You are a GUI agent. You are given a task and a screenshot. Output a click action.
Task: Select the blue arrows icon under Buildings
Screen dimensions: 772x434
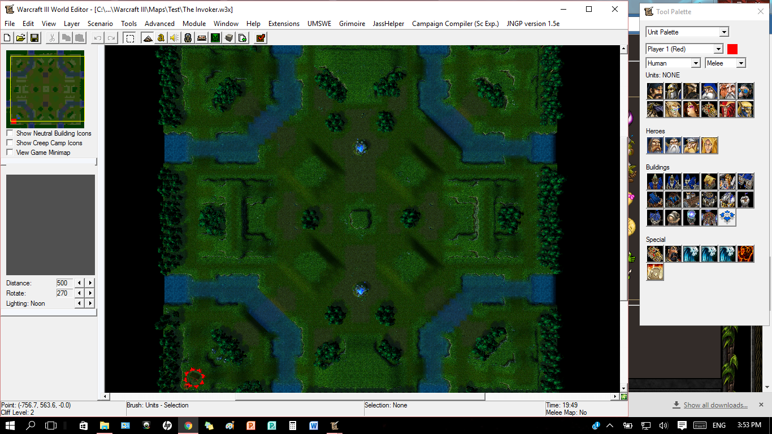pos(727,218)
